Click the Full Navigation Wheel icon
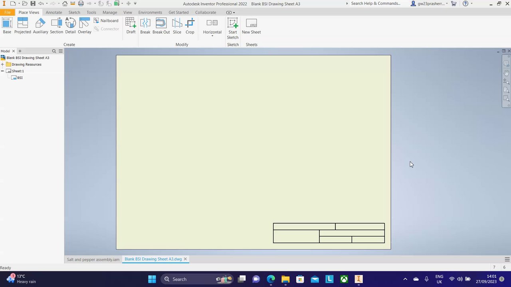The width and height of the screenshot is (511, 287). (506, 63)
